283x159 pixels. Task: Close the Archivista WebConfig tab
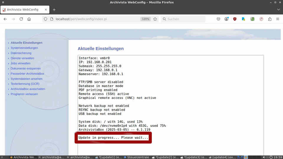(x=46, y=9)
